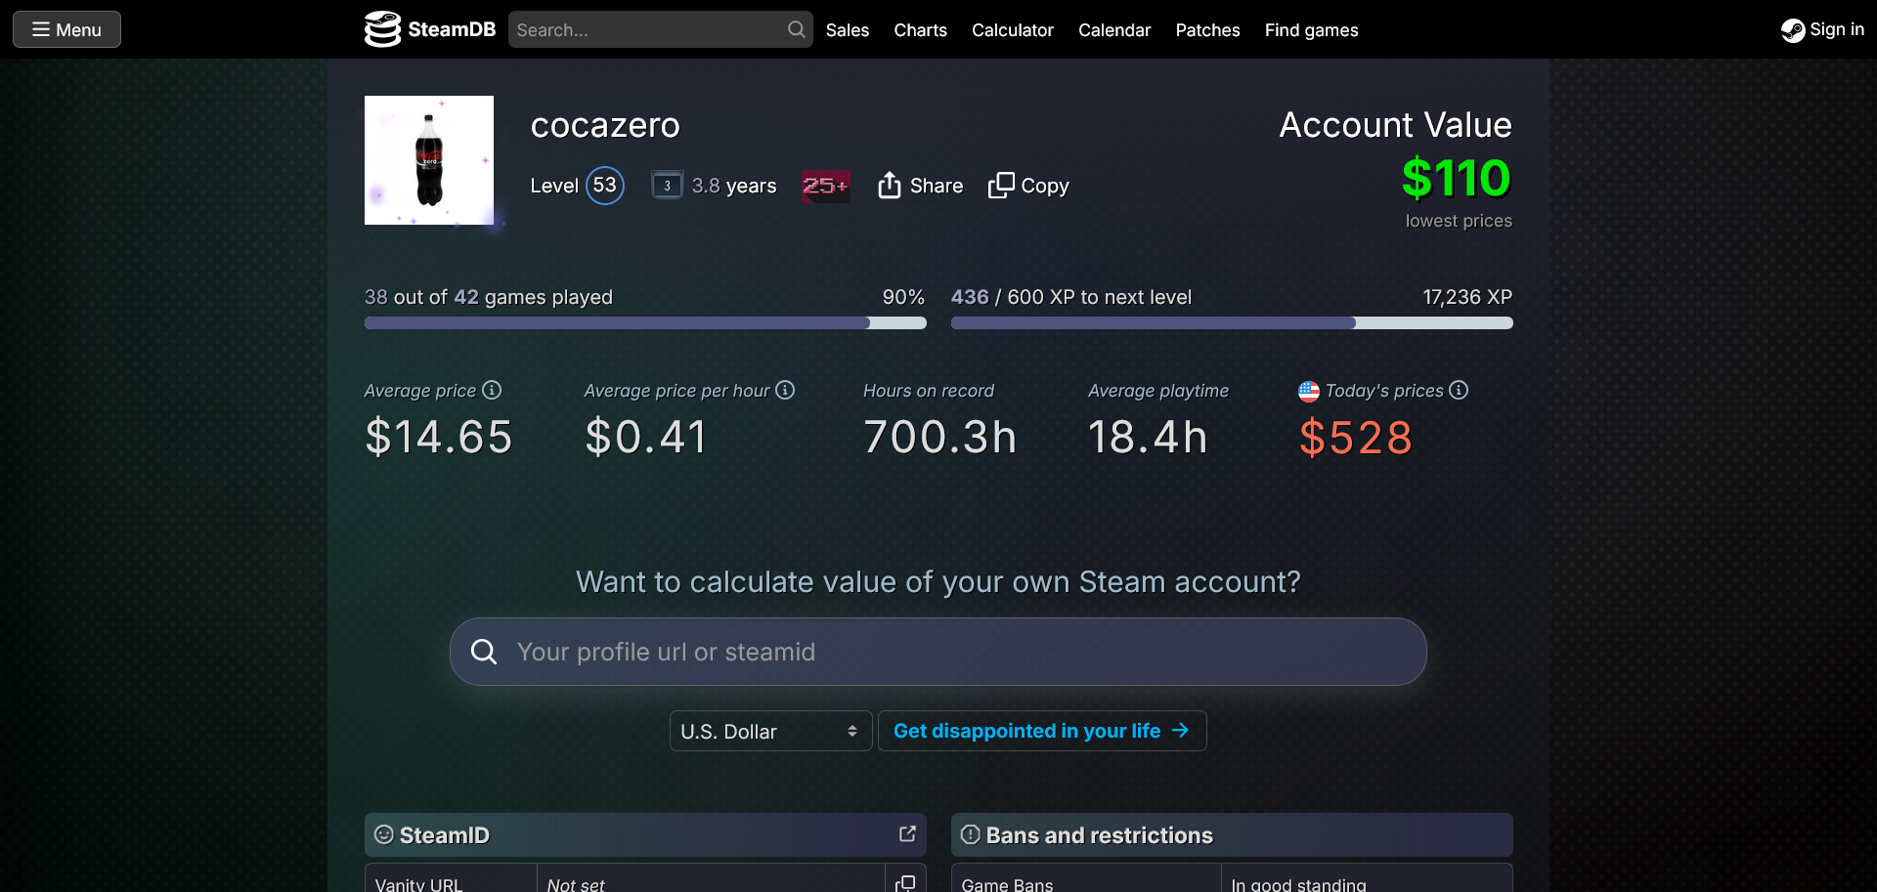
Task: Click the Today's prices info icon
Action: point(1459,390)
